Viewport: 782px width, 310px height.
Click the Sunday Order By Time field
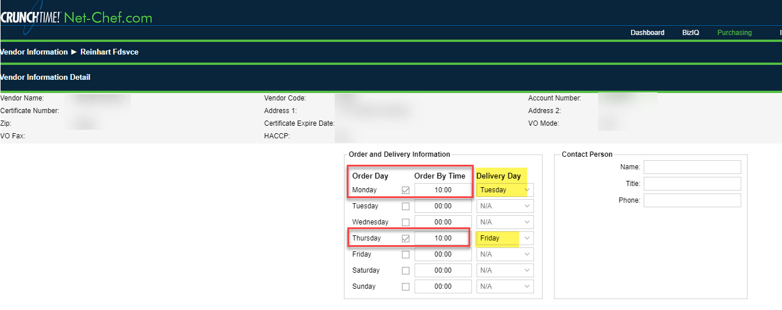[443, 286]
